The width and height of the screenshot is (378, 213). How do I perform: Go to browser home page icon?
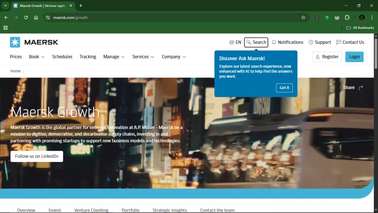36,17
